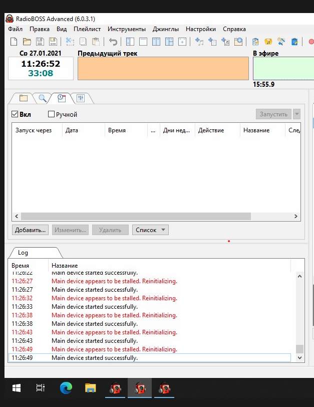Click the Open folder toolbar icon
Screen dimensions: 314x407
tap(27, 42)
